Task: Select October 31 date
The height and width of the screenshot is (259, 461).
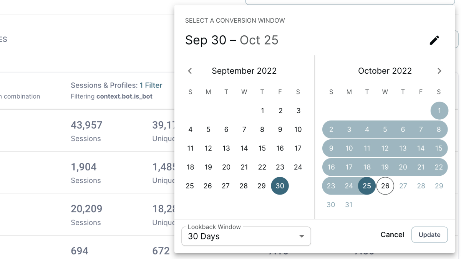Action: click(x=348, y=205)
